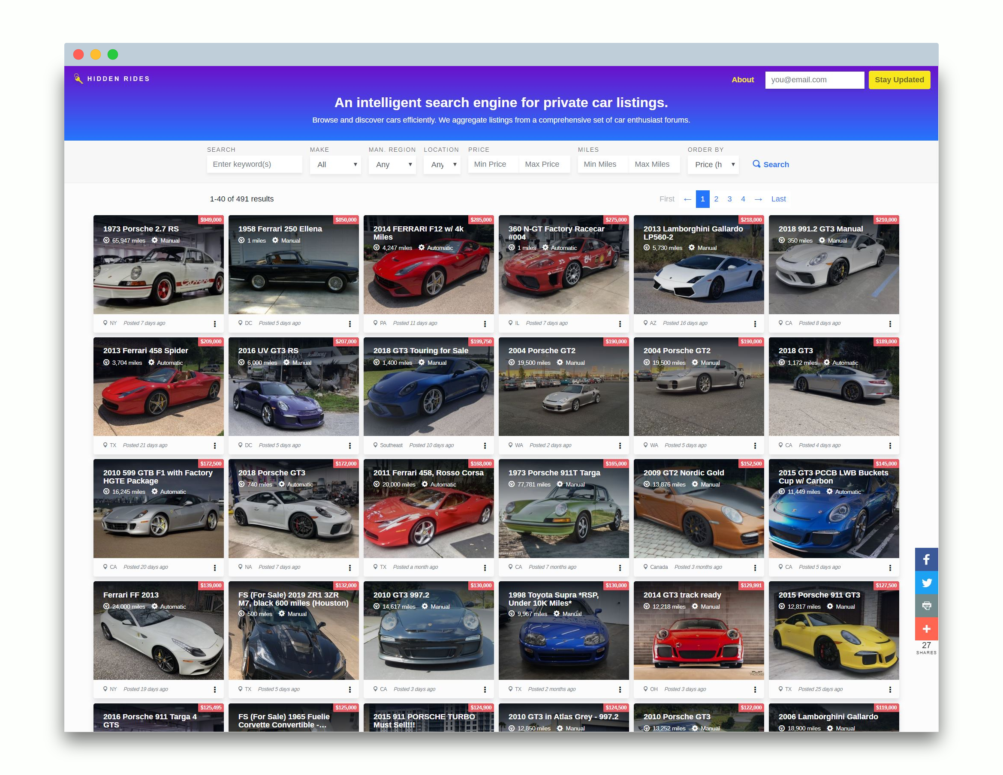Click the $949,000 price tag

coord(211,219)
